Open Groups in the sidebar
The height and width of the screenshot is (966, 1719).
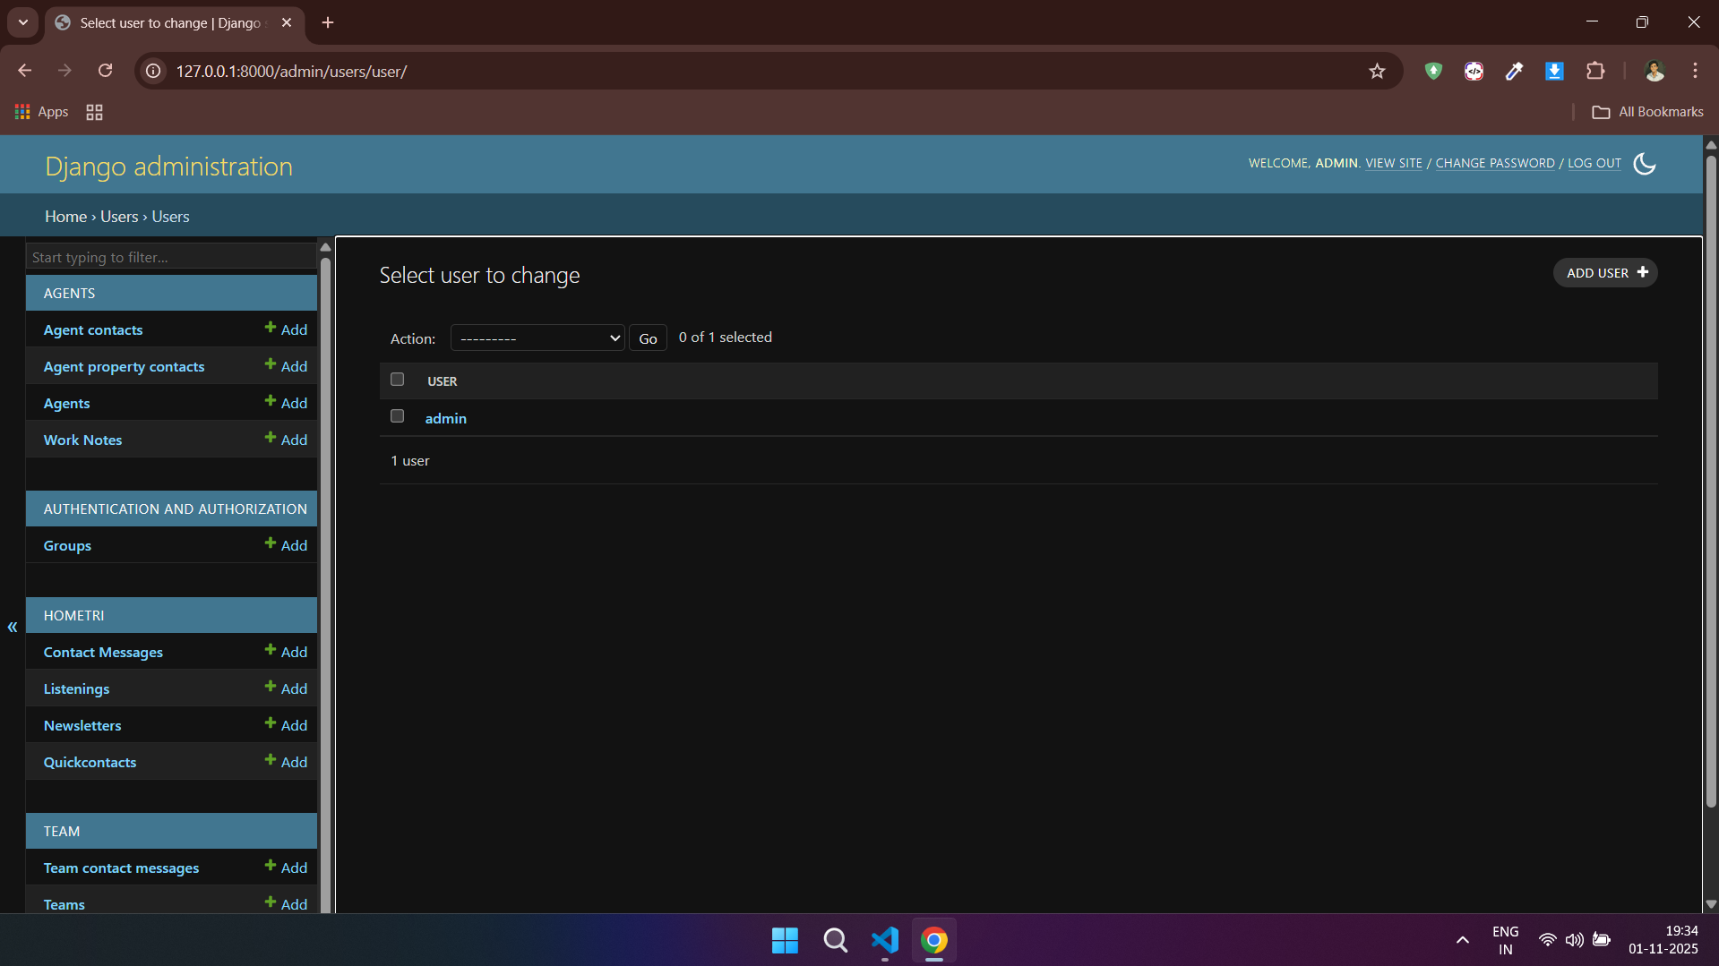67,546
